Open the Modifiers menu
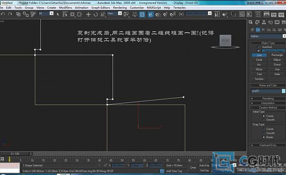 click(65, 8)
